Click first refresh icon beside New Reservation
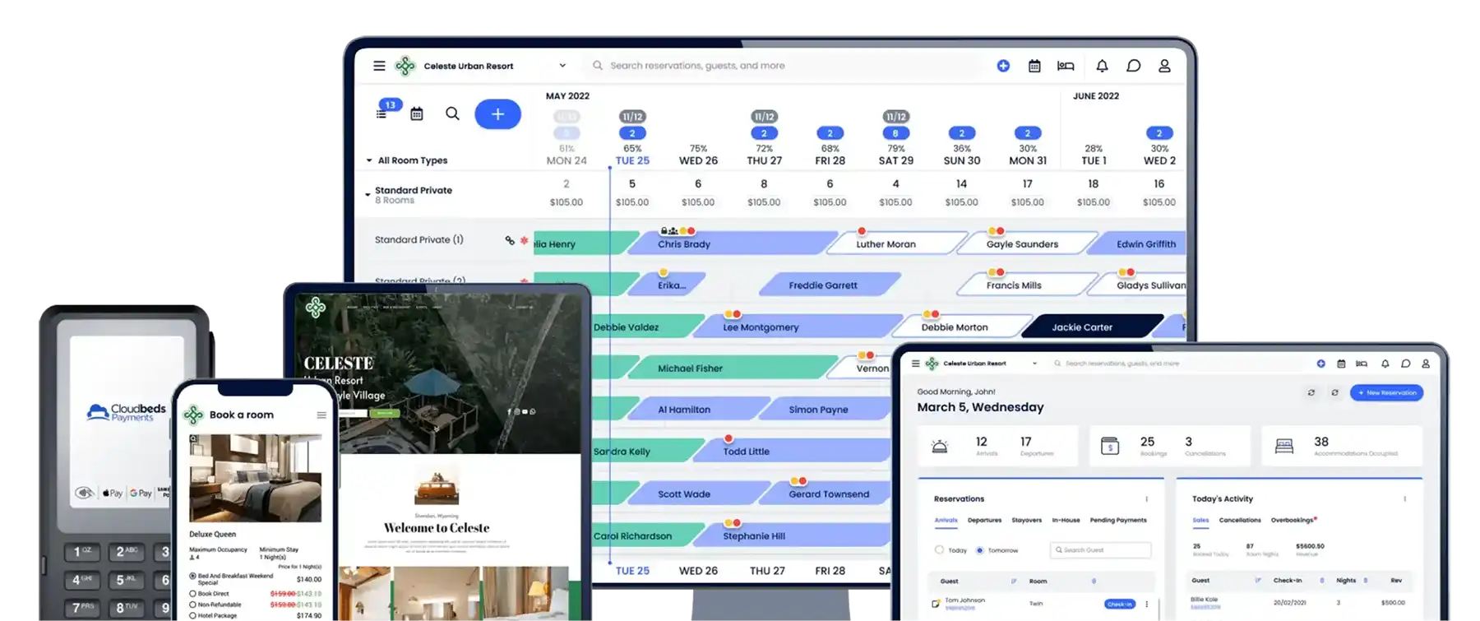Image resolution: width=1480 pixels, height=621 pixels. [1311, 392]
